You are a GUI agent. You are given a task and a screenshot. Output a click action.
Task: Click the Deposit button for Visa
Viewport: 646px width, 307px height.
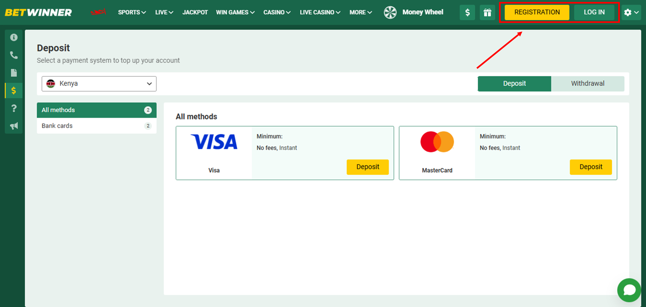(368, 167)
